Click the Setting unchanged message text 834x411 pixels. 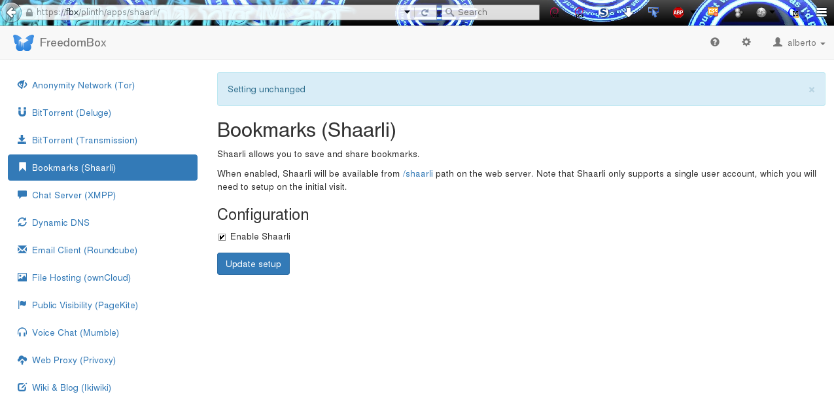pos(266,90)
